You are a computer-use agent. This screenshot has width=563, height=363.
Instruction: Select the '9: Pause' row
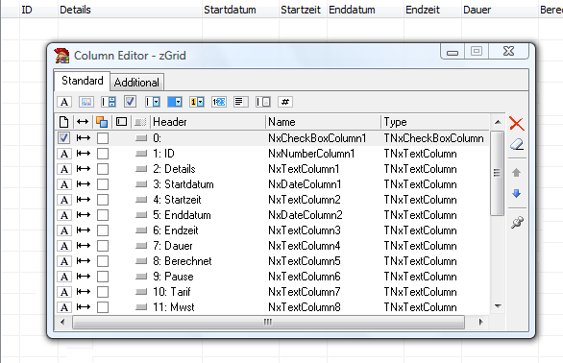272,277
